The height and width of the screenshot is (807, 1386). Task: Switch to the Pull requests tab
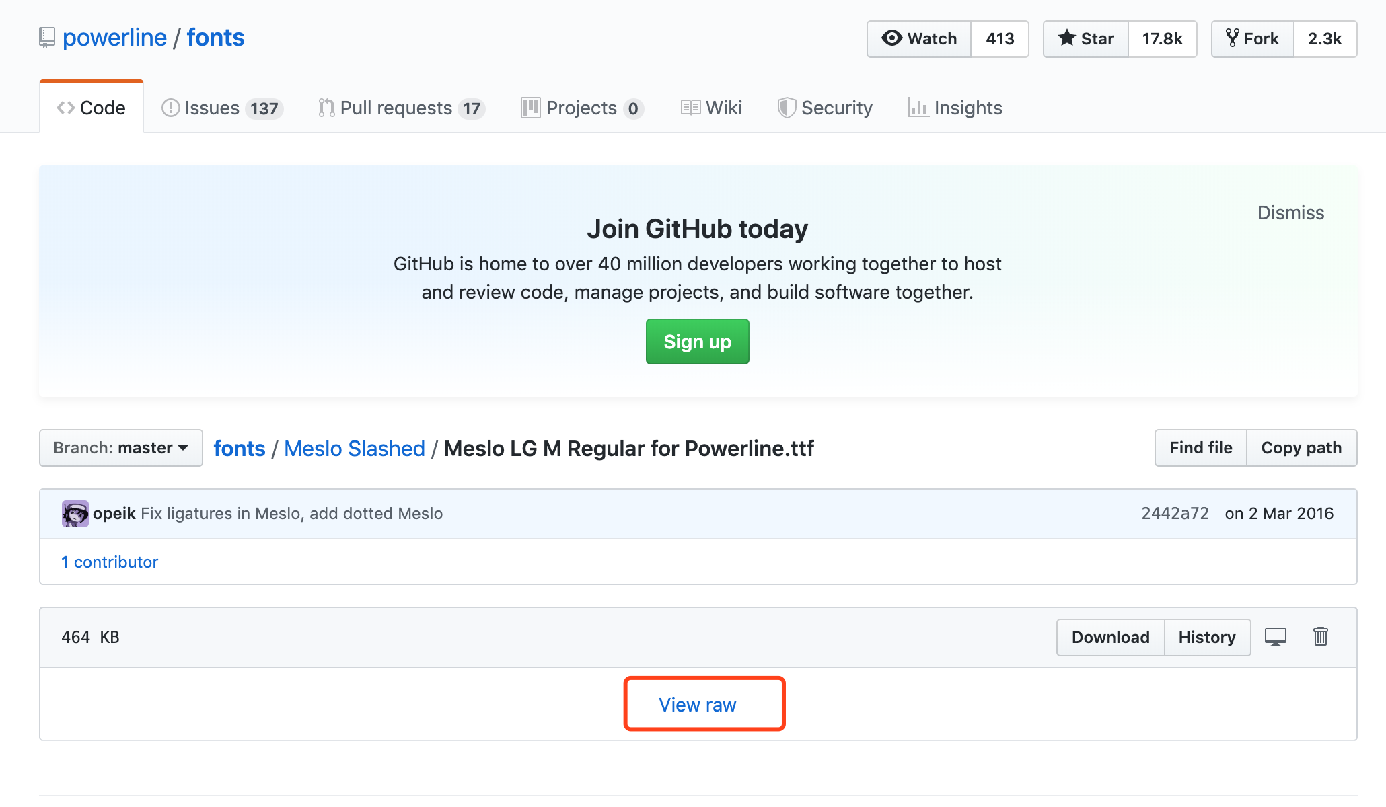click(x=401, y=108)
